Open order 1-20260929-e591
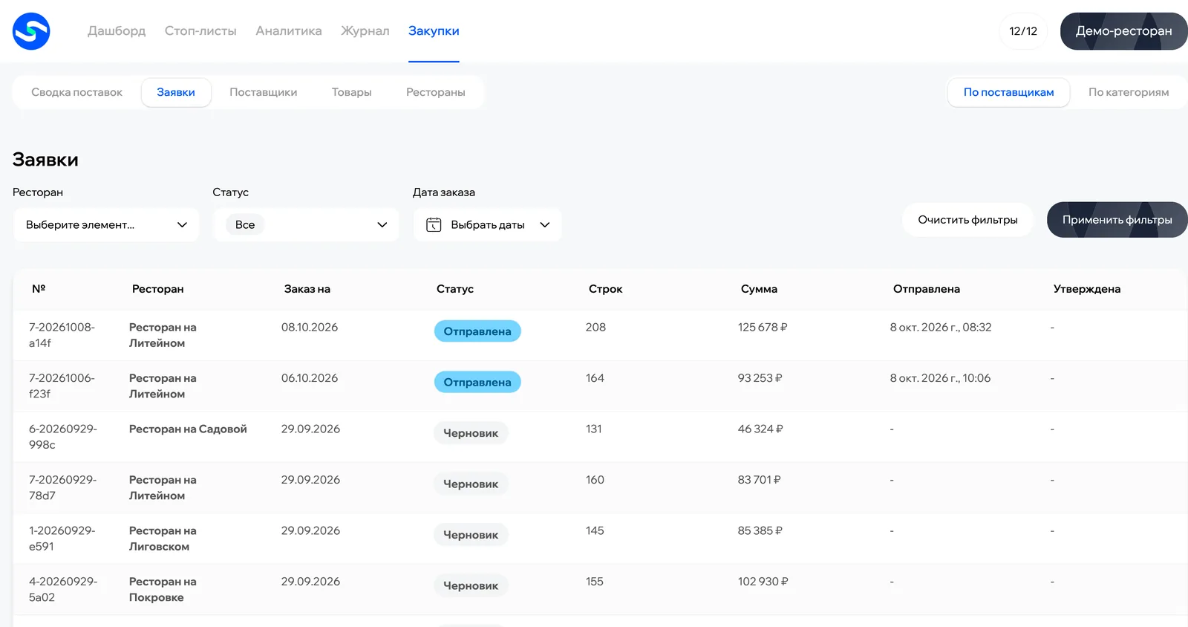The height and width of the screenshot is (627, 1188). (62, 539)
